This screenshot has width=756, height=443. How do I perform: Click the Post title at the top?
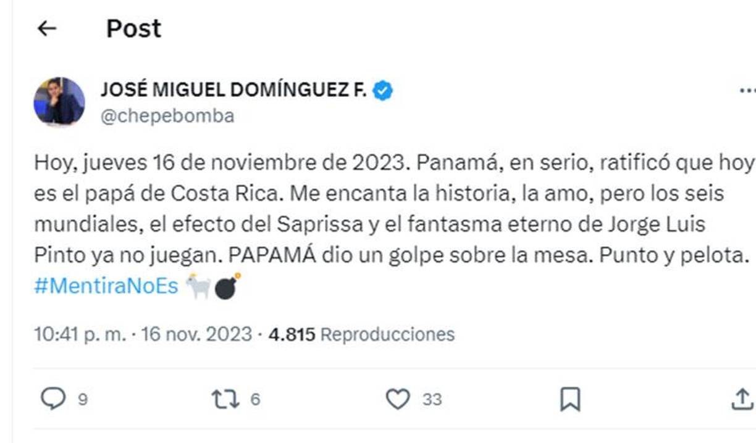(x=133, y=28)
